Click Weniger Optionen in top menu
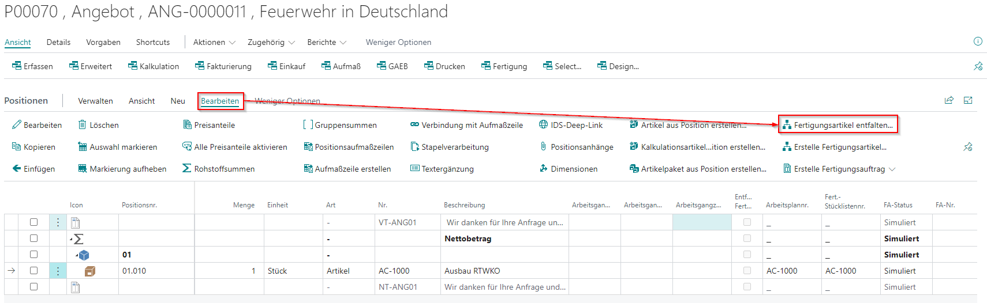 coord(398,42)
